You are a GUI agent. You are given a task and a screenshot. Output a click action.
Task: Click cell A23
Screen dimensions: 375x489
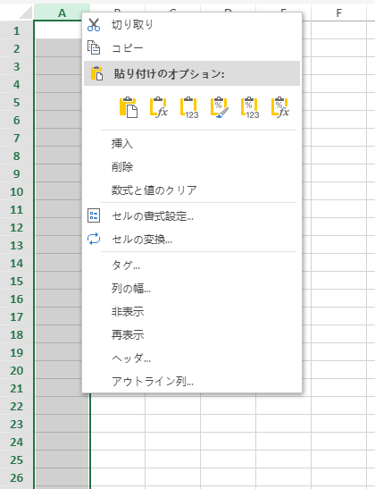click(x=62, y=424)
